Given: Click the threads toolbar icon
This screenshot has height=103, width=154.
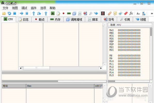Looking at the screenshot, I should coord(96,13).
